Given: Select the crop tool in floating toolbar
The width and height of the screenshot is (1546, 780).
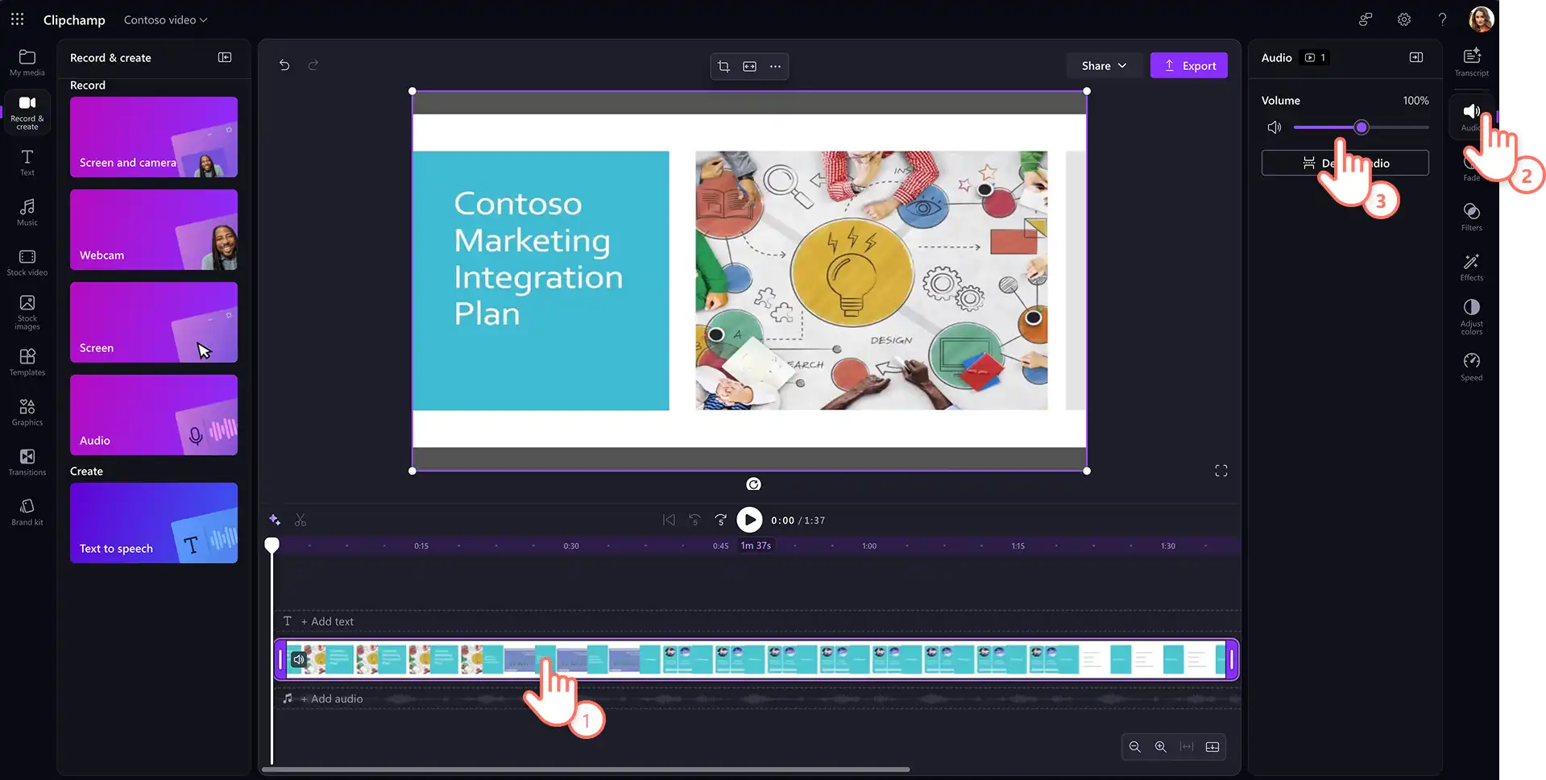Looking at the screenshot, I should [723, 66].
